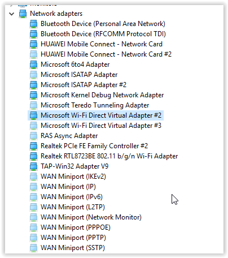Image resolution: width=228 pixels, height=258 pixels.
Task: Collapse the Network adapters tree node
Action: pos(12,14)
